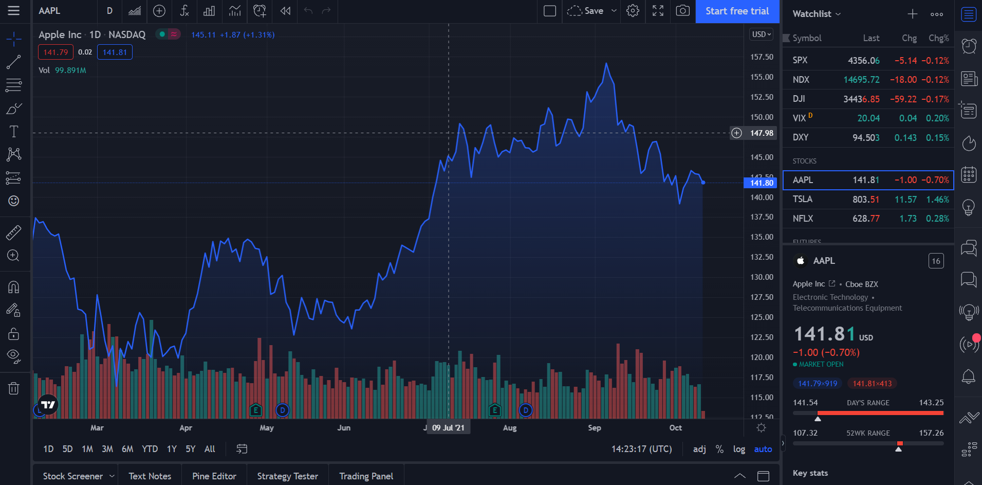Viewport: 982px width, 485px height.
Task: Expand the Save options arrow
Action: point(614,11)
